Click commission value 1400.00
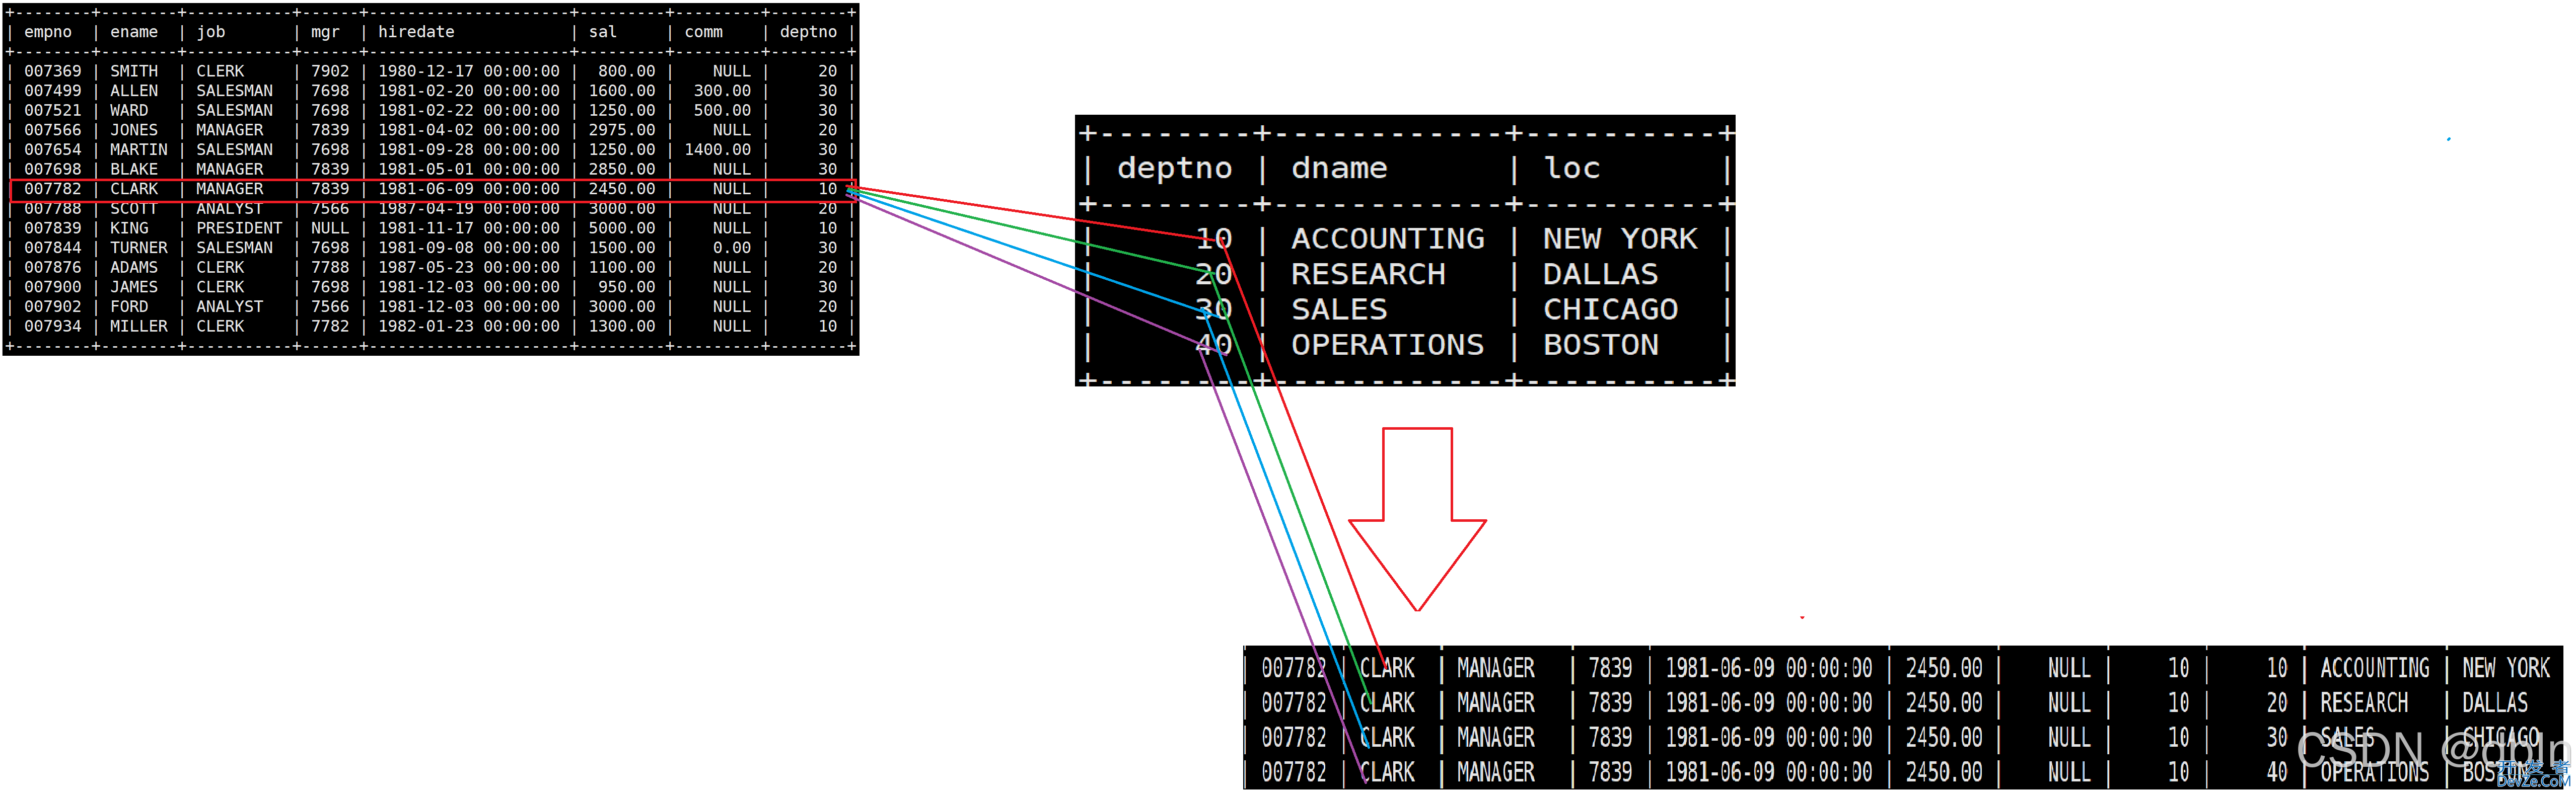Viewport: 2576px width, 792px height. click(x=718, y=150)
